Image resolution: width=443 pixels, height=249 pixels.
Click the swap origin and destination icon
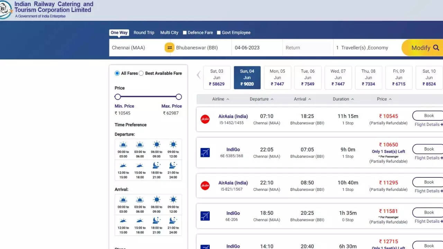pyautogui.click(x=169, y=48)
